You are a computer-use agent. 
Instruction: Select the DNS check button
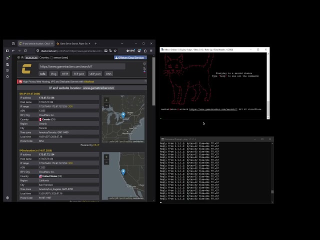[109, 74]
